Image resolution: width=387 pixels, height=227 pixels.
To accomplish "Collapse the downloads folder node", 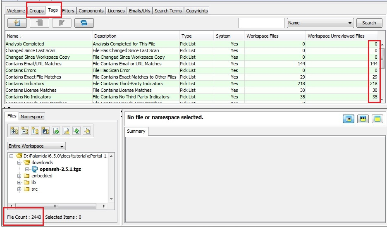I will tap(19, 162).
